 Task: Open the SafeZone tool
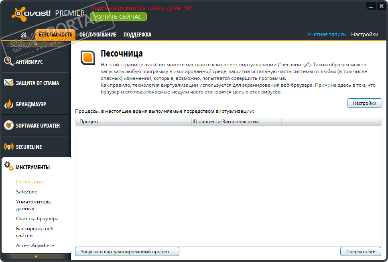[26, 192]
